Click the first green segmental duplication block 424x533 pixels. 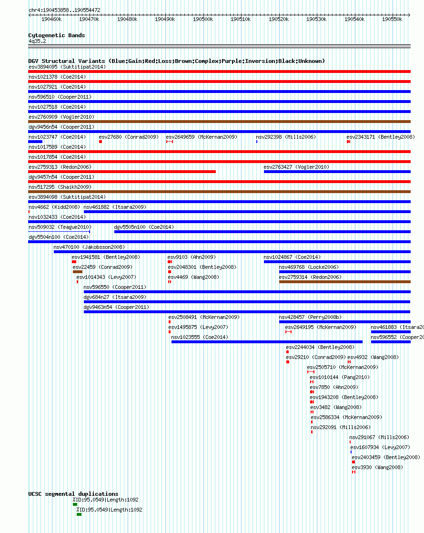[75, 504]
